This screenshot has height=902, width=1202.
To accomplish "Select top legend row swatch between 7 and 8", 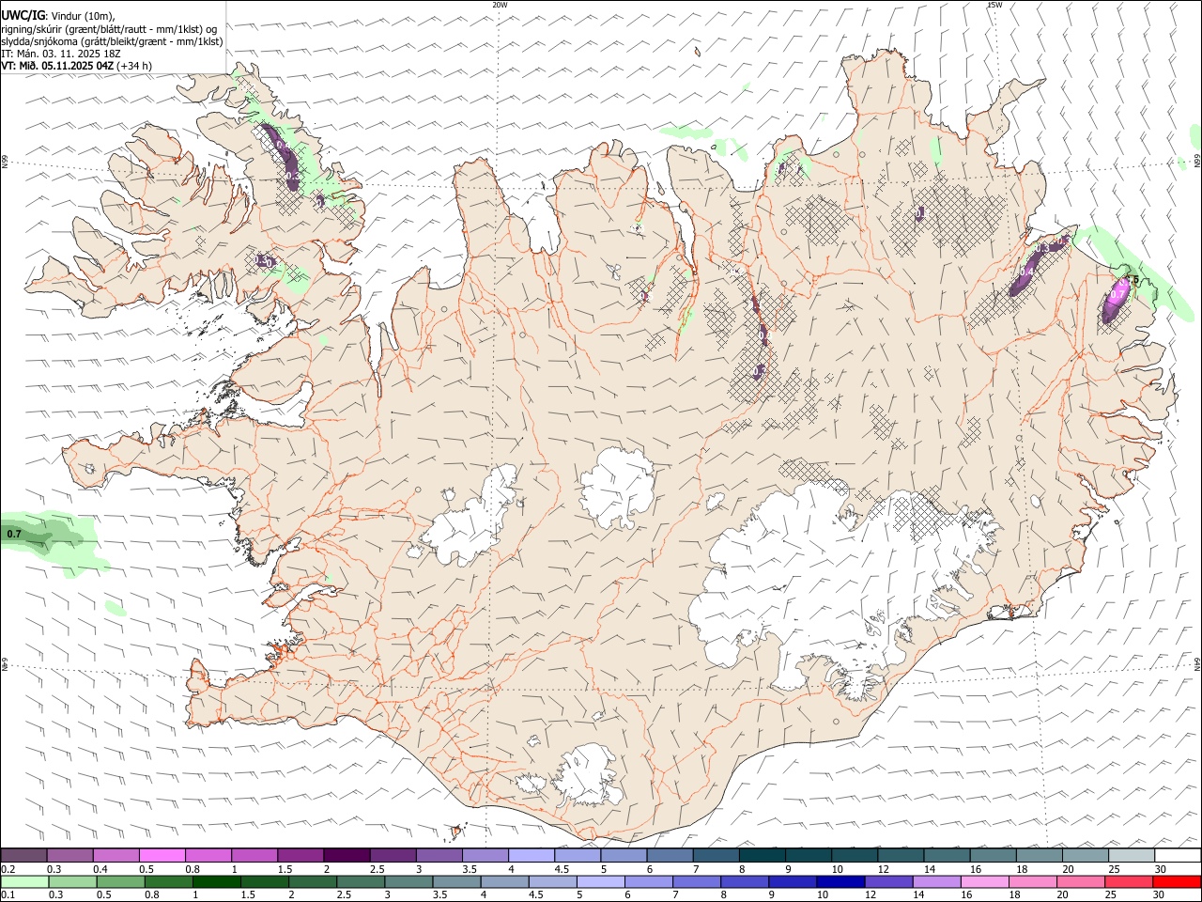I will coord(716,855).
